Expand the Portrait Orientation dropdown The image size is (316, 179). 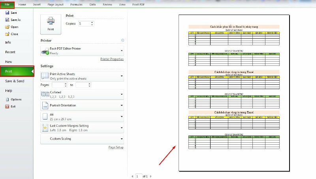121,106
